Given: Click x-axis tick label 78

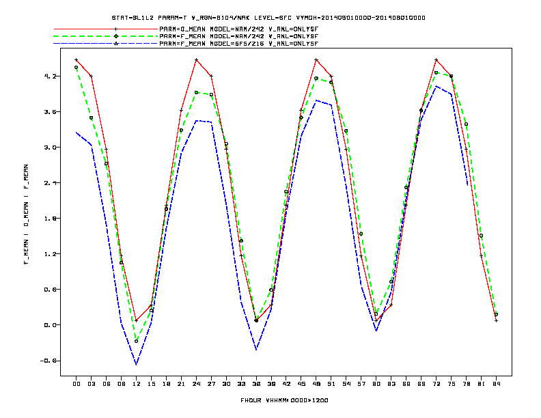Looking at the screenshot, I should pos(466,384).
